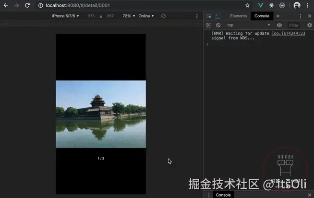Viewport: 314px width, 198px height.
Task: Create a live expression with the eye icon
Action: 279,25
